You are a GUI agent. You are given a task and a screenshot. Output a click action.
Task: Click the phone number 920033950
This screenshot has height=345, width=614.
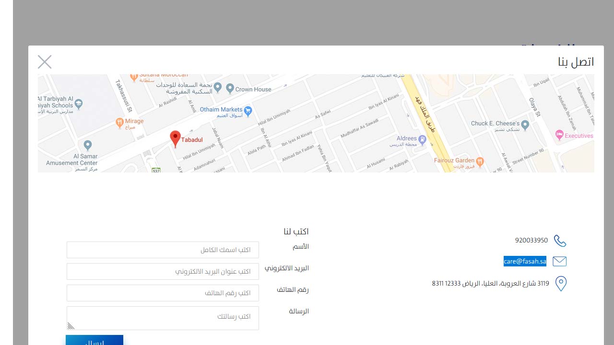click(x=531, y=240)
